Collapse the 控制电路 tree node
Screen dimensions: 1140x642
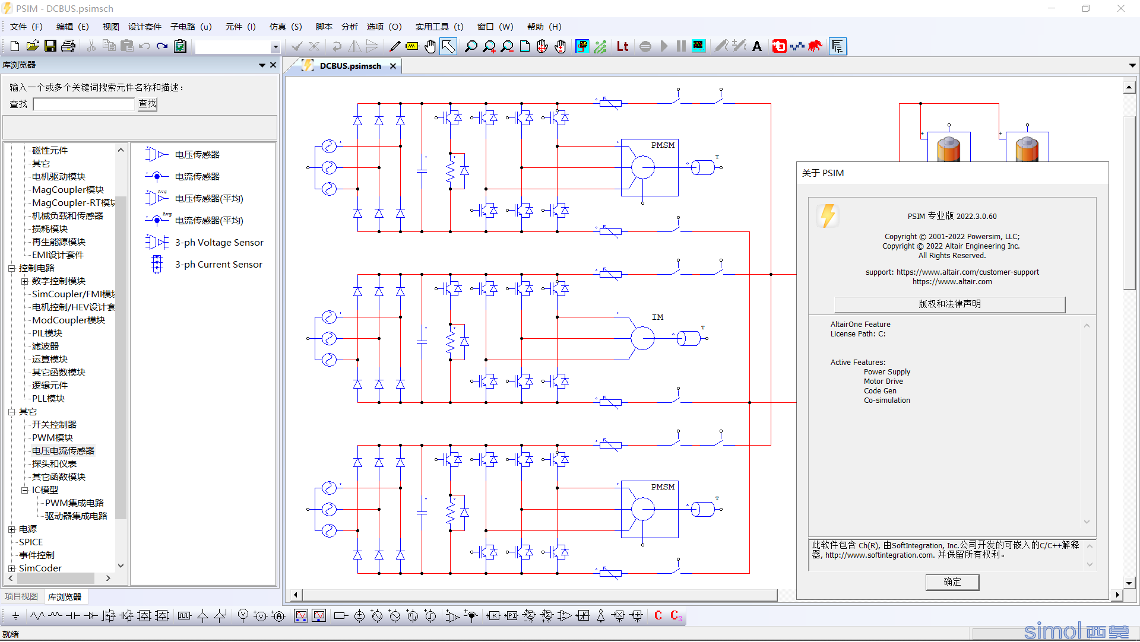[11, 268]
